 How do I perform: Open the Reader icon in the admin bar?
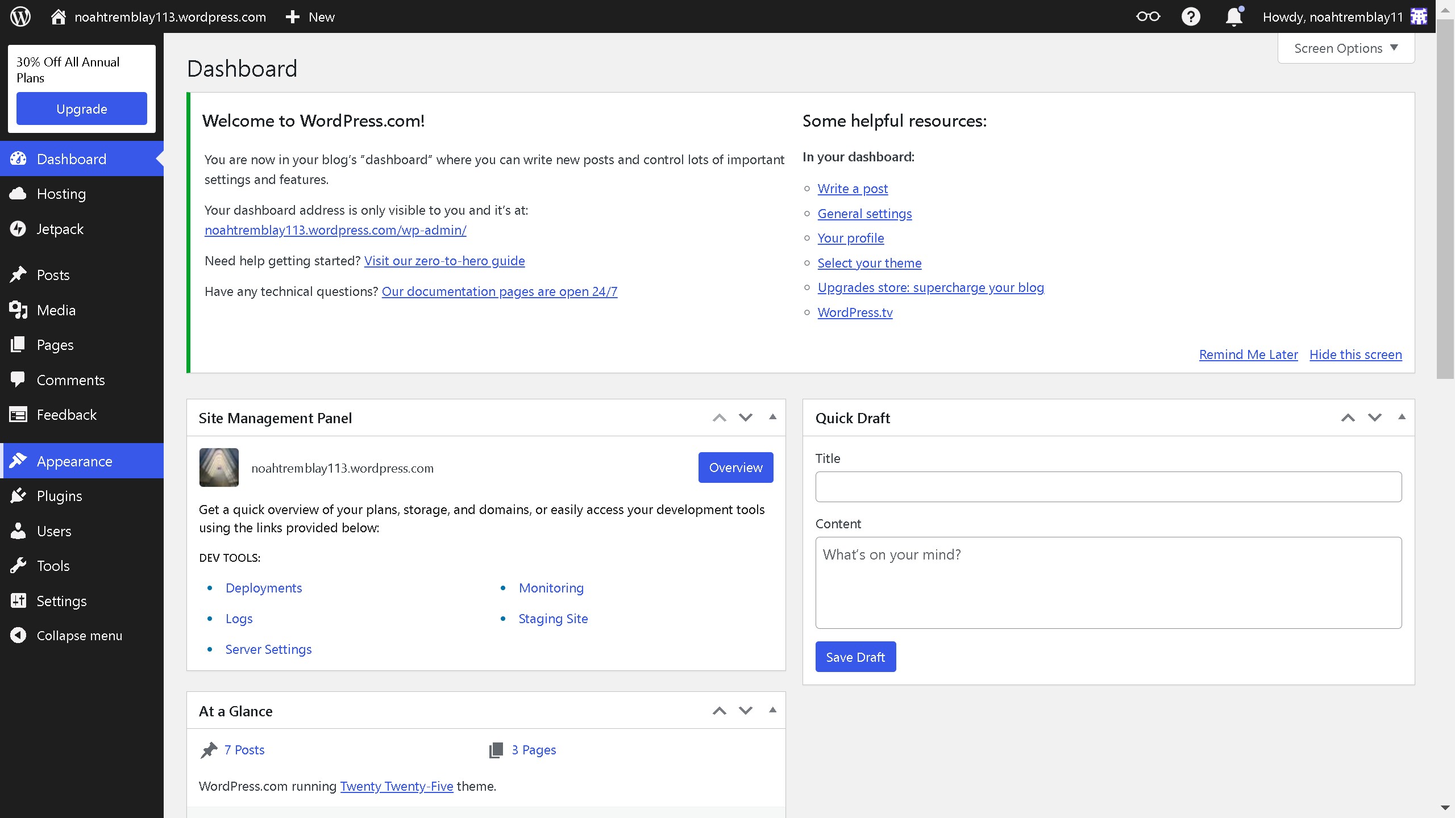[1148, 16]
